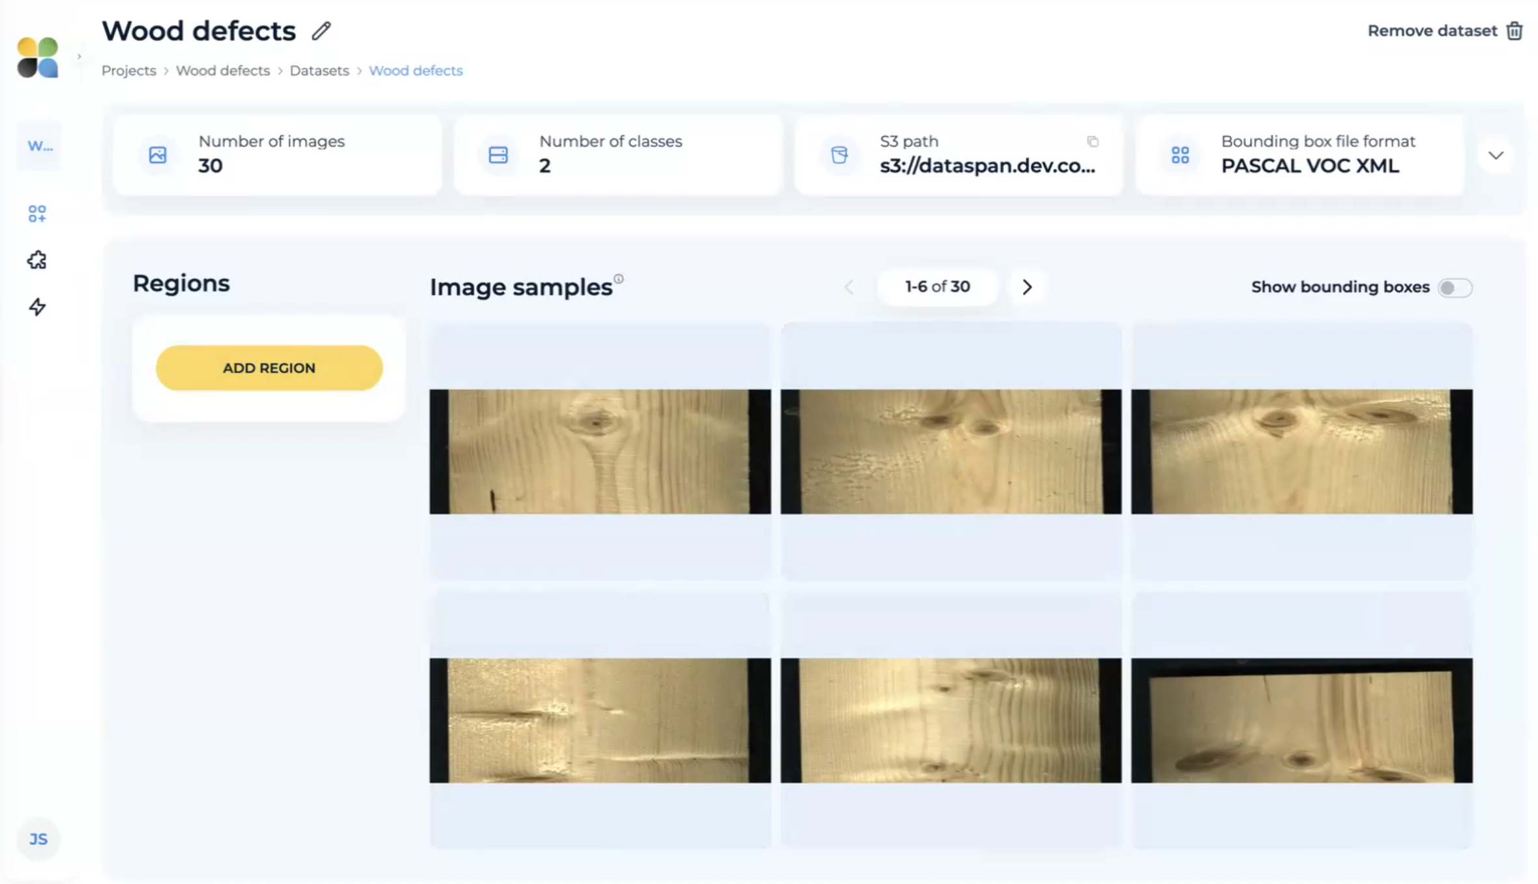Expand the sidebar using the small arrow
Image resolution: width=1538 pixels, height=884 pixels.
pos(79,57)
